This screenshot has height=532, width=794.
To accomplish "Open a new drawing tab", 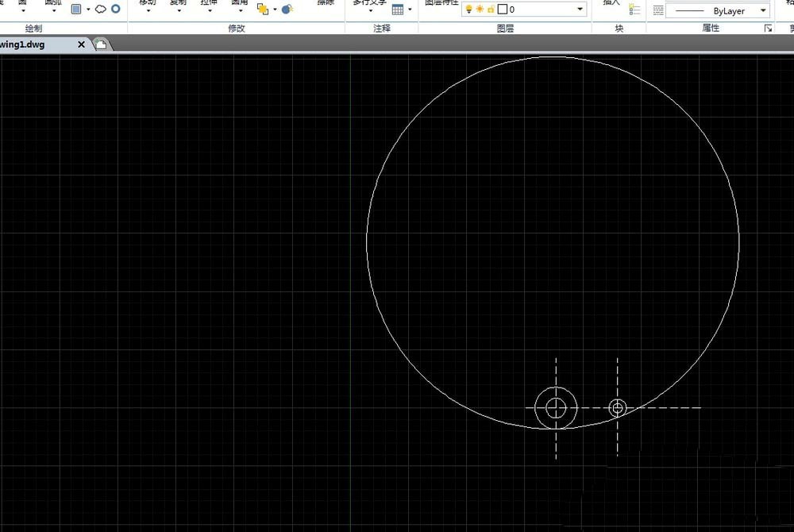I will [x=101, y=44].
